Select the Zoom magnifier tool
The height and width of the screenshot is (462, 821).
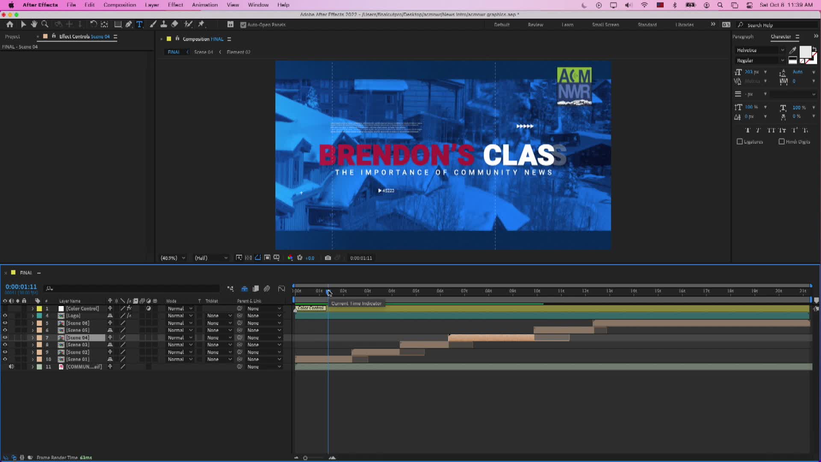click(x=45, y=25)
